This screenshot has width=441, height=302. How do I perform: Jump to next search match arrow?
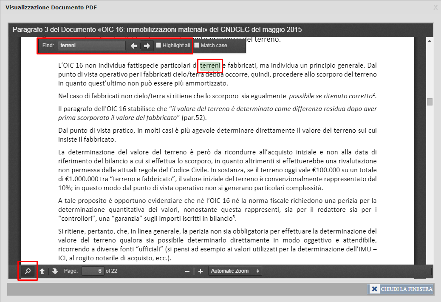(147, 46)
